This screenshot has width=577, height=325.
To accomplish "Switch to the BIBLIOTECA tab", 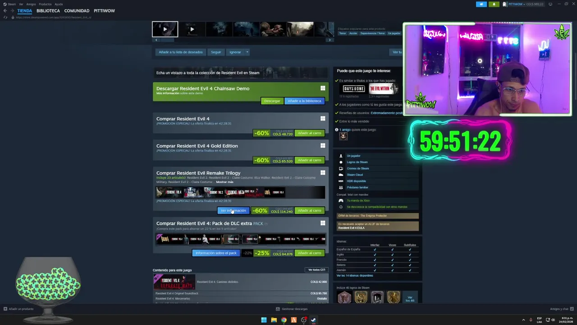I will [48, 11].
